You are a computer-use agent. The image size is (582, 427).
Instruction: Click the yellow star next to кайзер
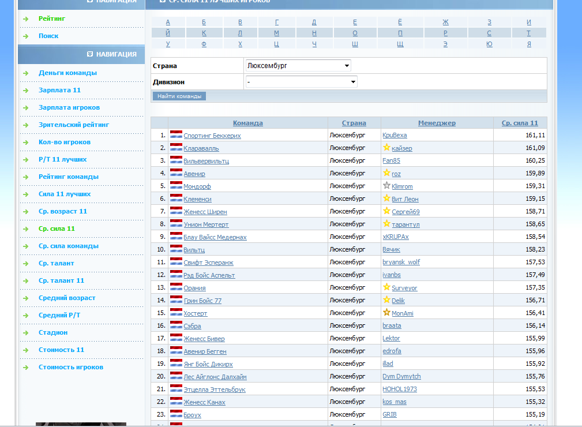coord(386,147)
